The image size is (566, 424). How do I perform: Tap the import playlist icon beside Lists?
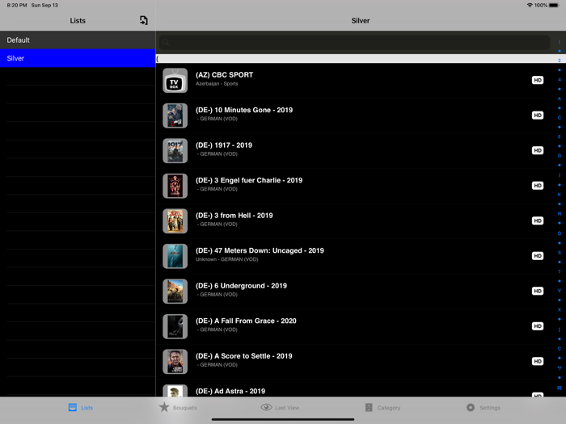click(x=144, y=20)
